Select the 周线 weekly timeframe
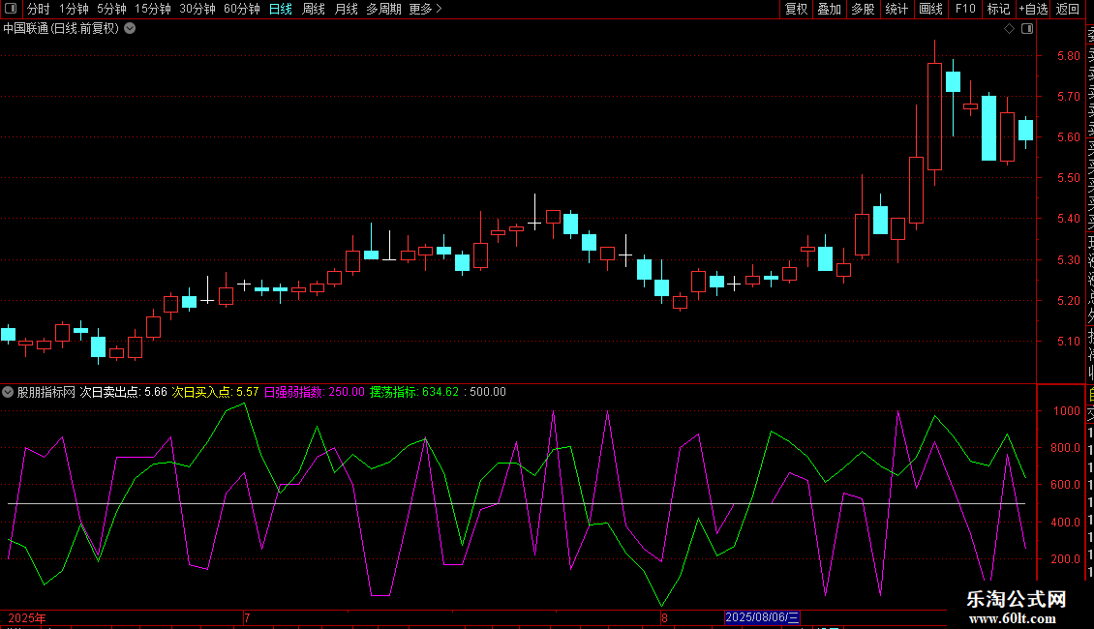 314,9
